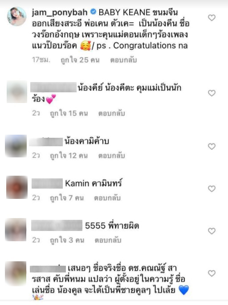Open blurred avatar beside 5555 พี่ทายผิด
The height and width of the screenshot is (305, 228).
click(x=16, y=230)
